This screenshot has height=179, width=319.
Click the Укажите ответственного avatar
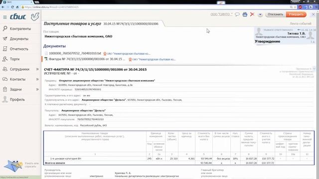pyautogui.click(x=259, y=31)
